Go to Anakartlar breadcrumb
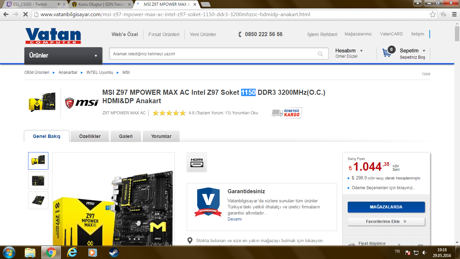 [68, 73]
